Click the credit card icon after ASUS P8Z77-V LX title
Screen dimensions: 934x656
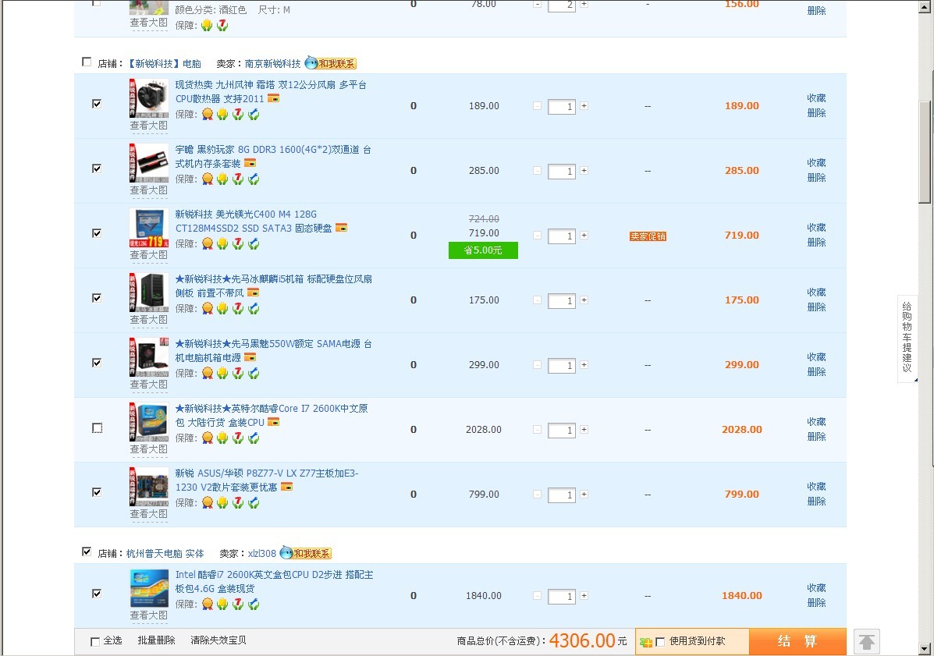[286, 487]
